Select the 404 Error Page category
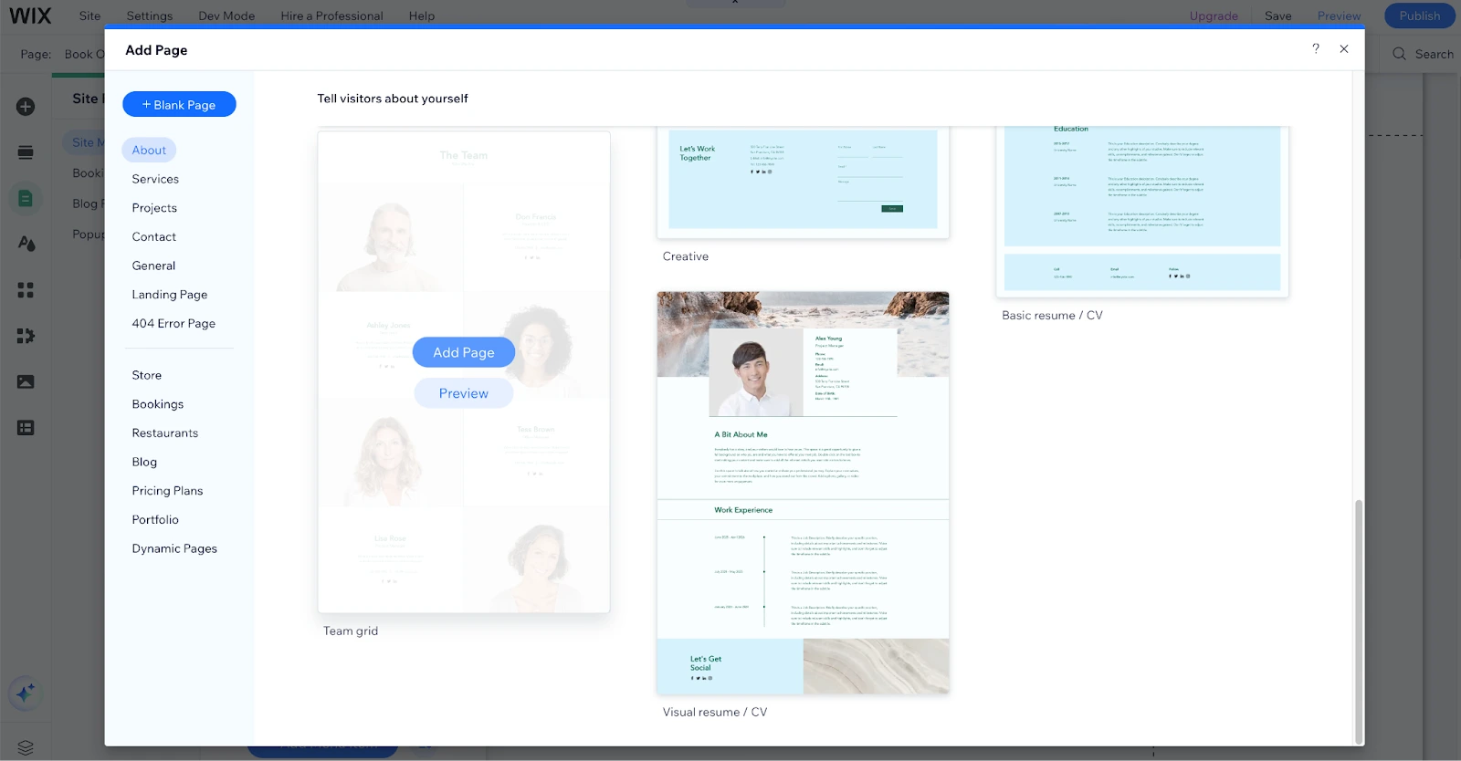The width and height of the screenshot is (1461, 761). click(173, 324)
